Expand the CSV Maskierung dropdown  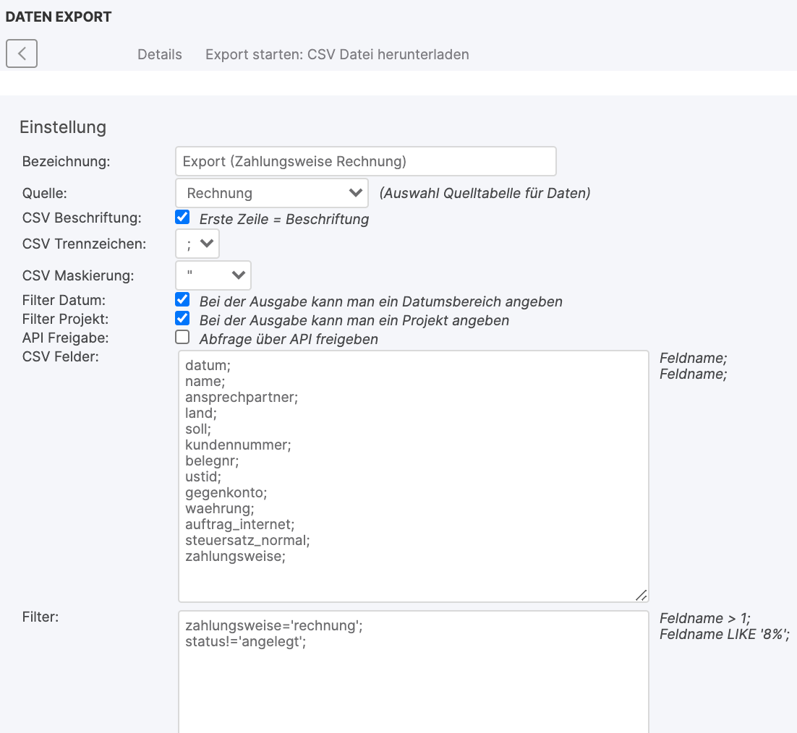click(x=213, y=275)
